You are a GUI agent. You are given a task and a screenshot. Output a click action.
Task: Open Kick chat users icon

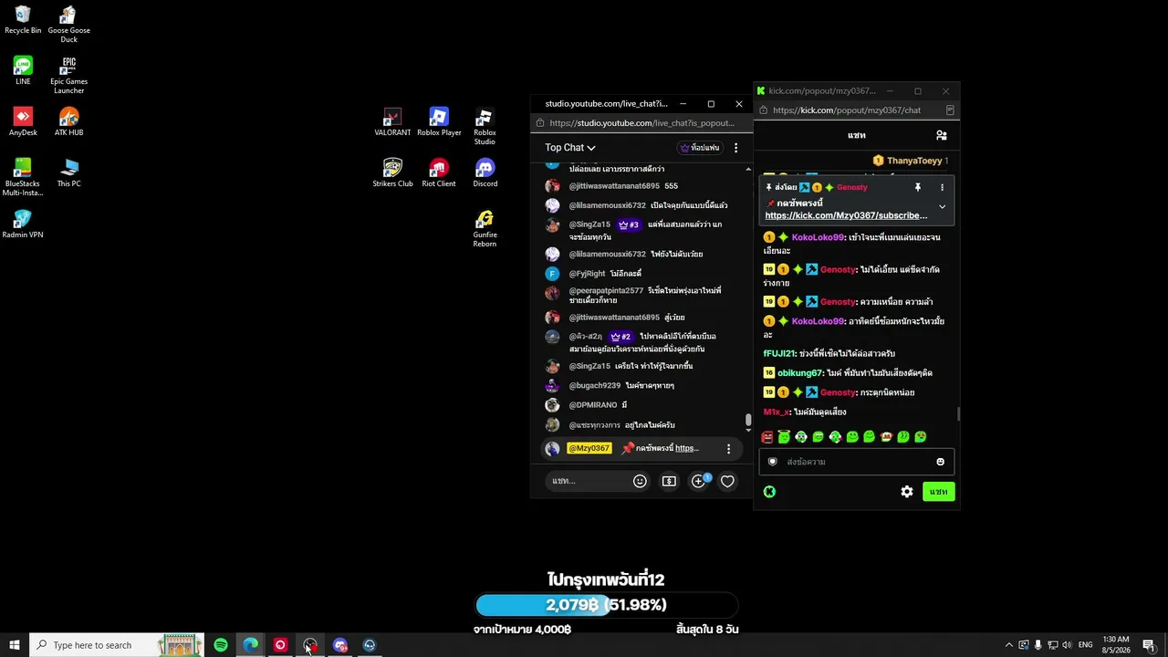pyautogui.click(x=942, y=135)
